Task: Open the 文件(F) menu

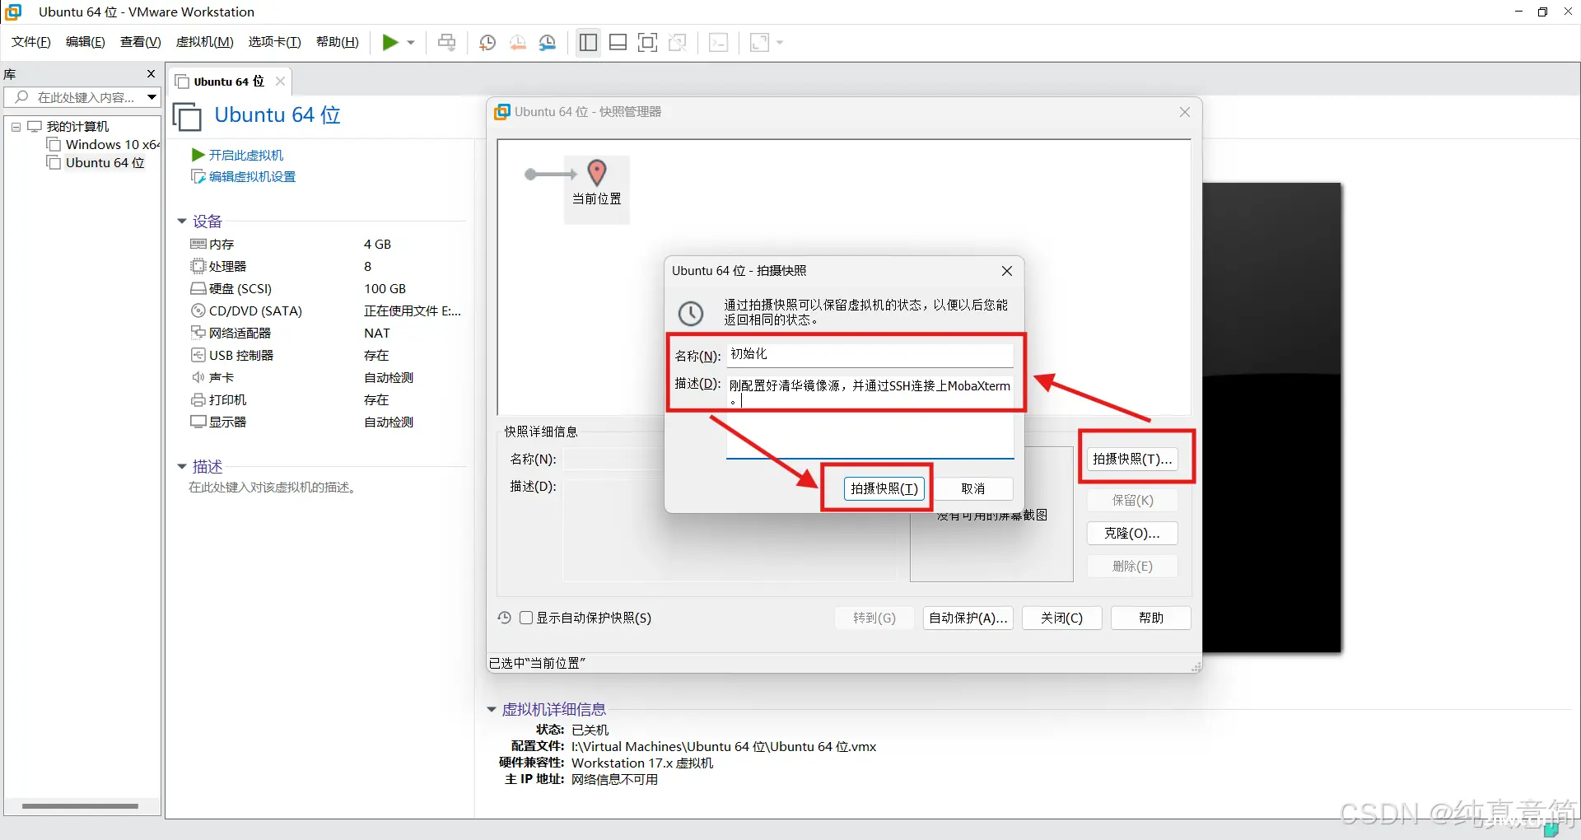Action: click(x=31, y=42)
